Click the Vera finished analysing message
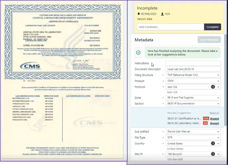This screenshot has height=165, width=228. click(x=182, y=53)
